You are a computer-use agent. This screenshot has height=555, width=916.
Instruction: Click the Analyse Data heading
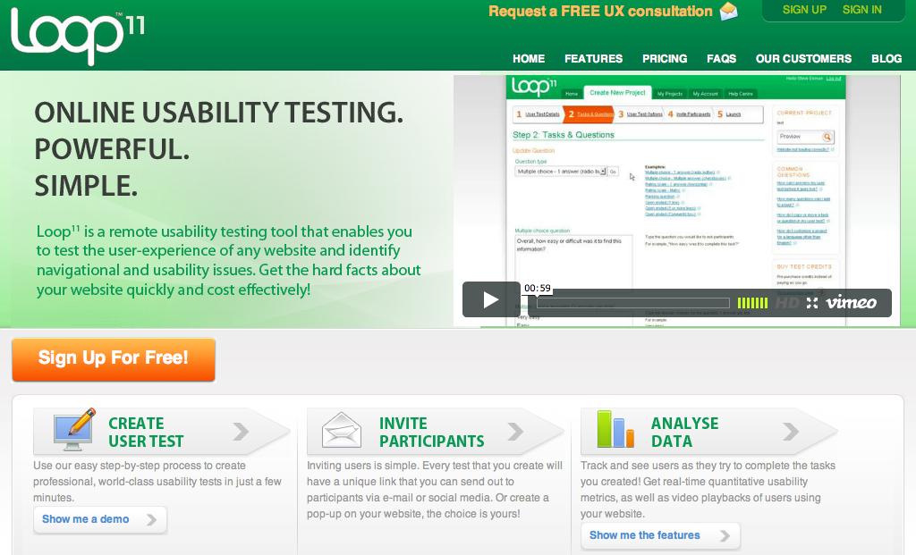point(684,432)
